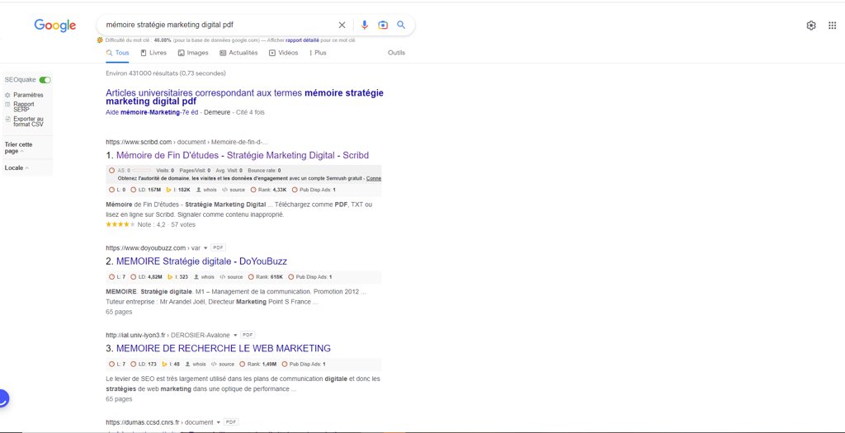845x433 pixels.
Task: Open the Google apps grid icon
Action: point(832,26)
